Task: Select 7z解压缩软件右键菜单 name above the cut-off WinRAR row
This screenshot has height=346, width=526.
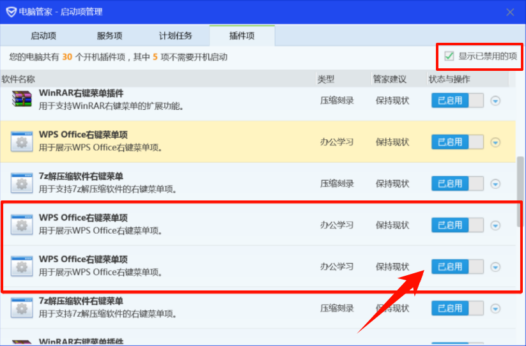Action: (81, 301)
